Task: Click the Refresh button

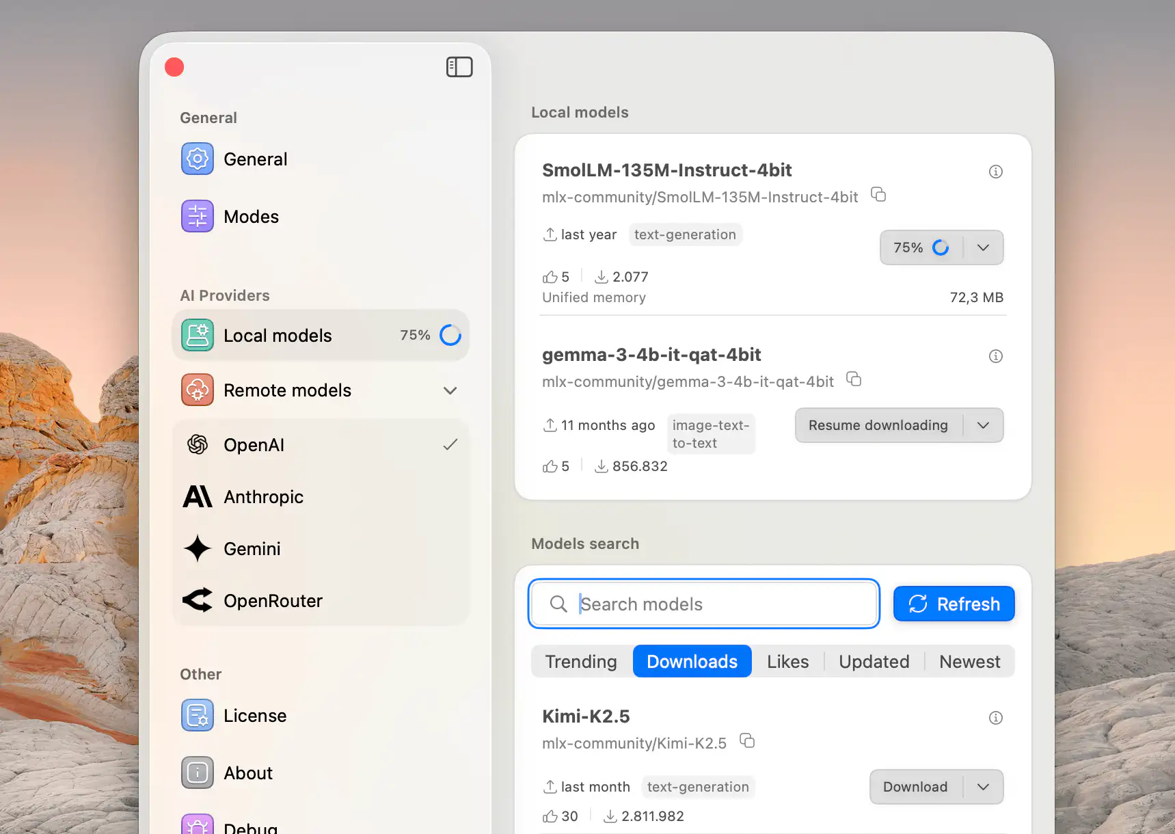Action: (x=954, y=604)
